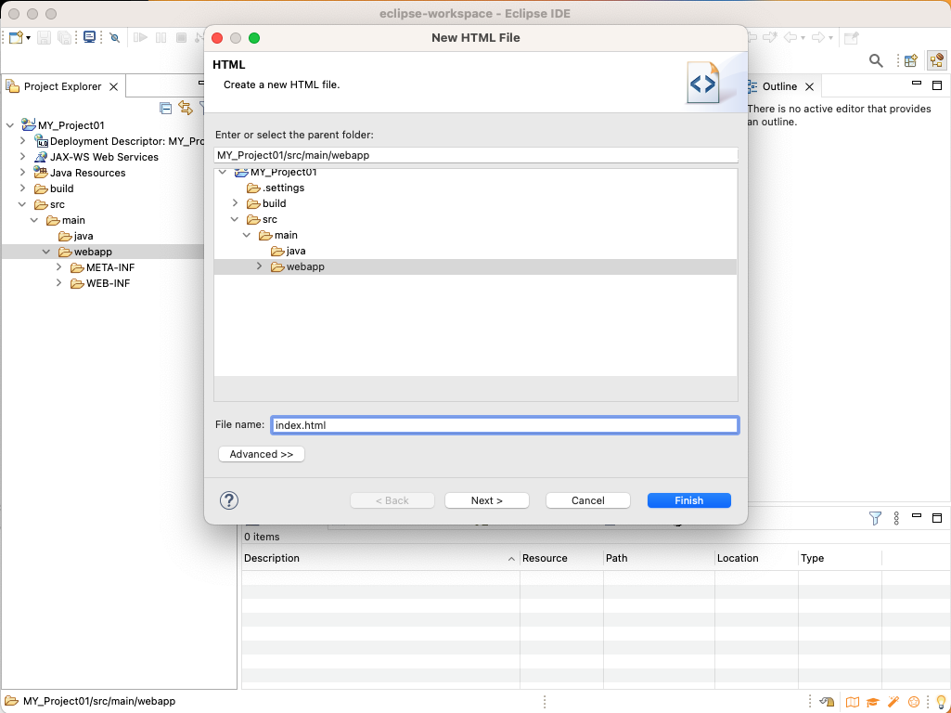Expand JAX-WS Web Services node
This screenshot has width=951, height=713.
[x=22, y=157]
